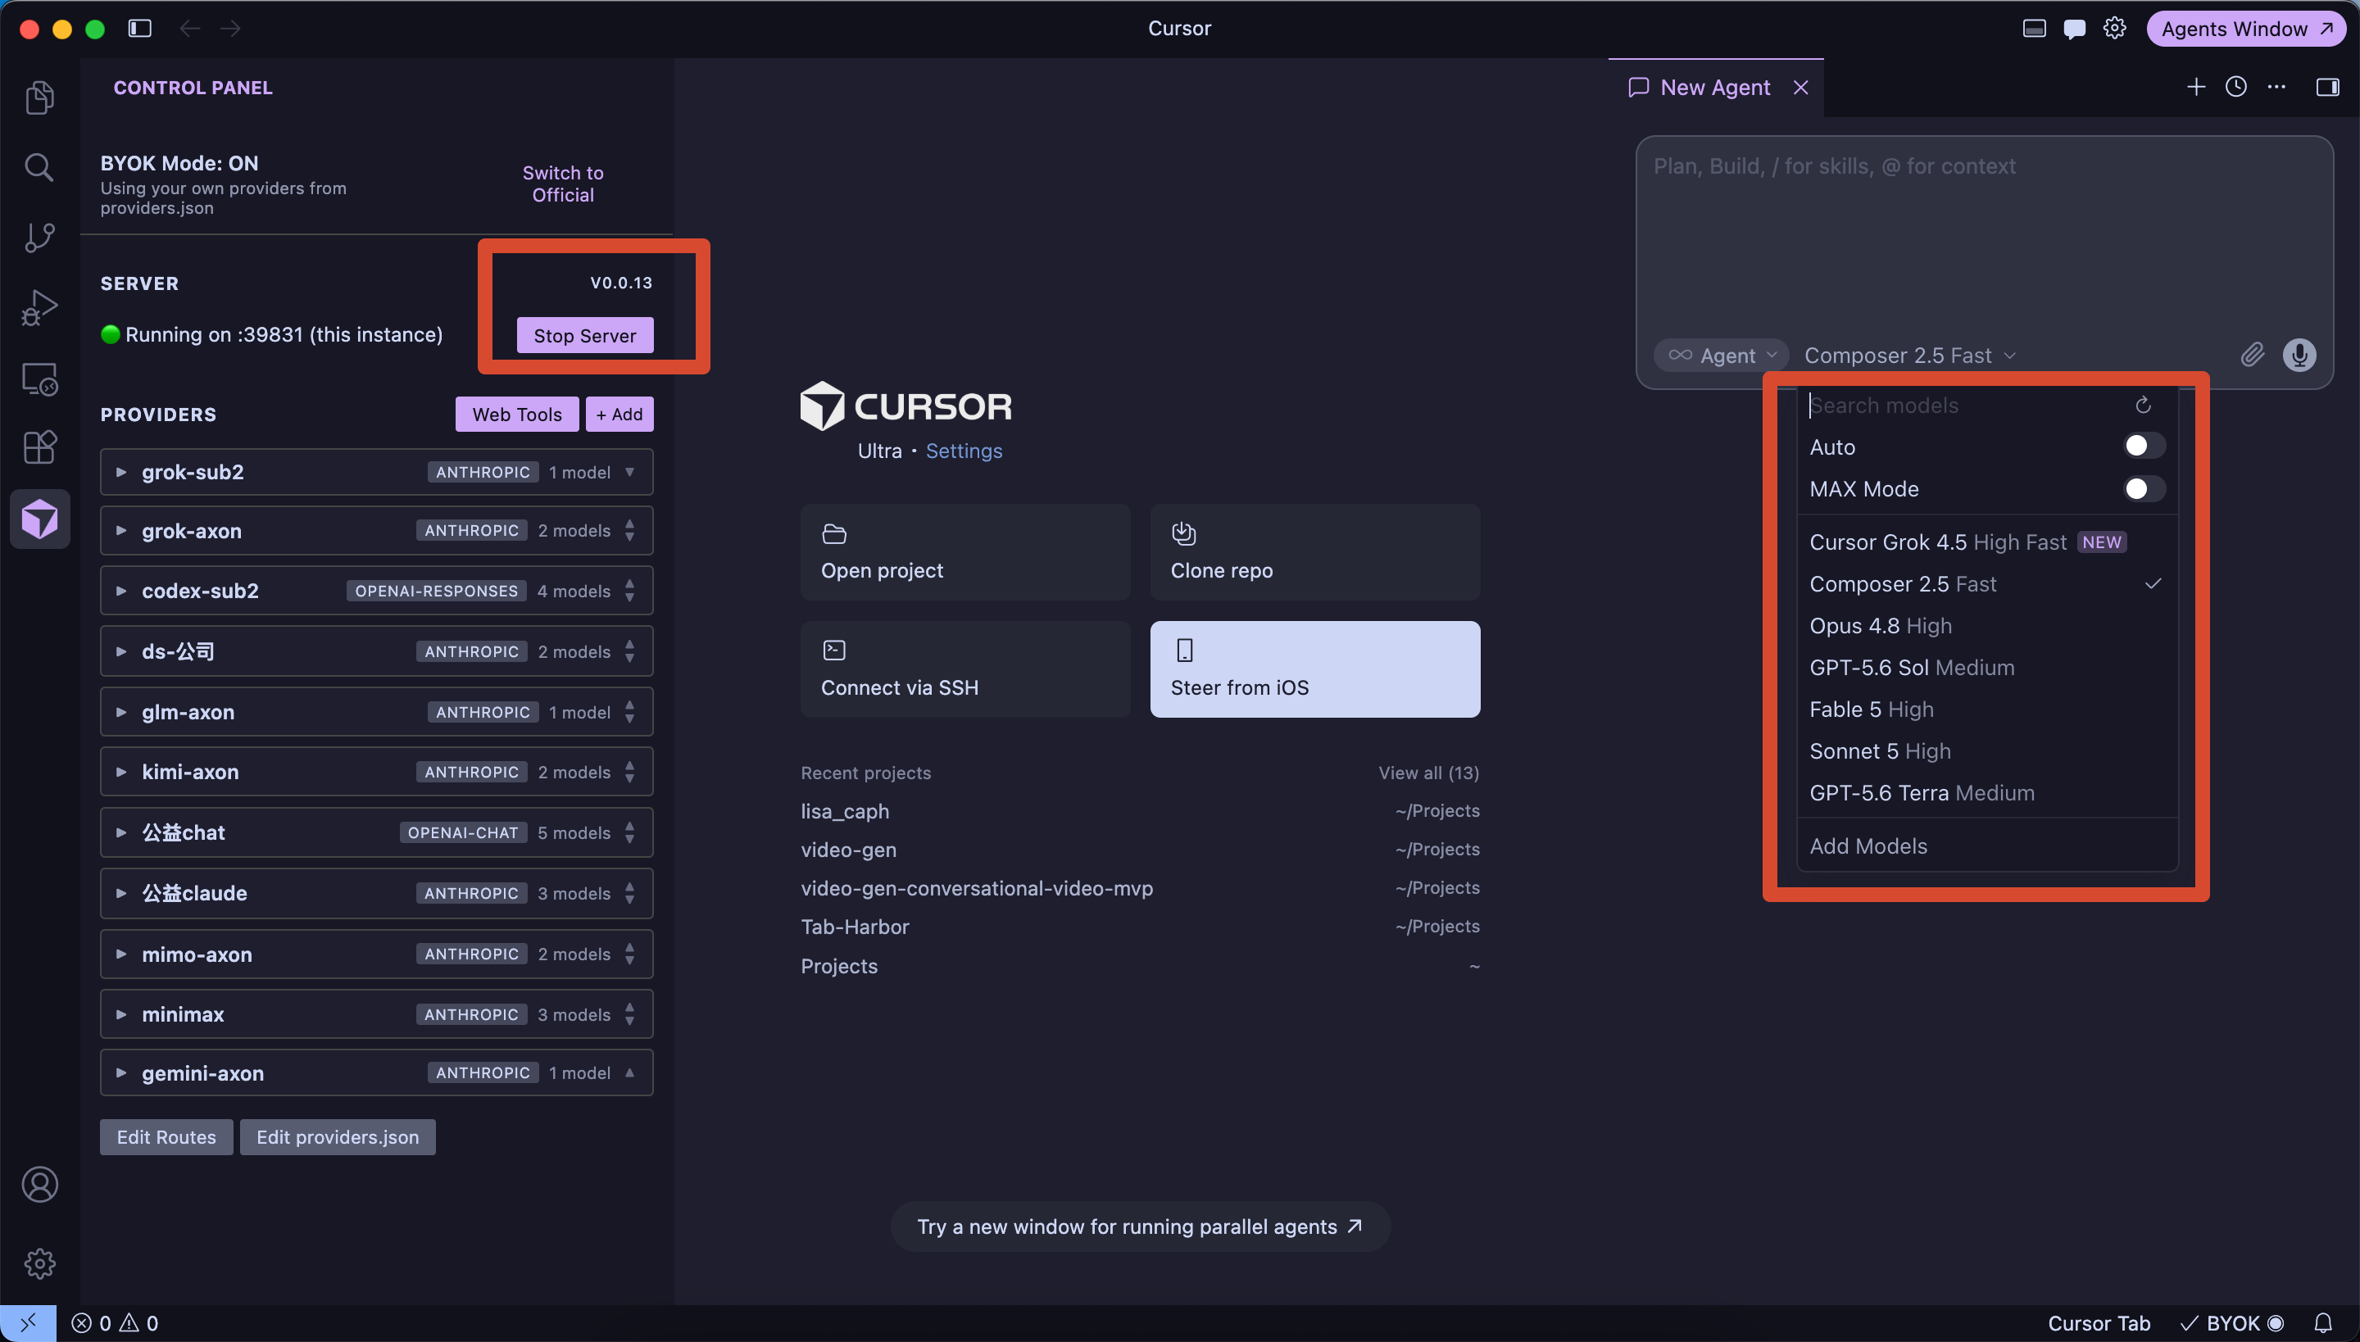This screenshot has height=1342, width=2360.
Task: Choose GPT-5.6 Terra Medium model
Action: (1986, 793)
